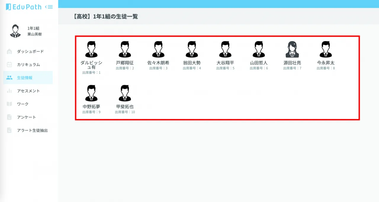Screen dimensions: 379x202
Task: Click the ダッシュボード home icon
Action: coord(9,51)
